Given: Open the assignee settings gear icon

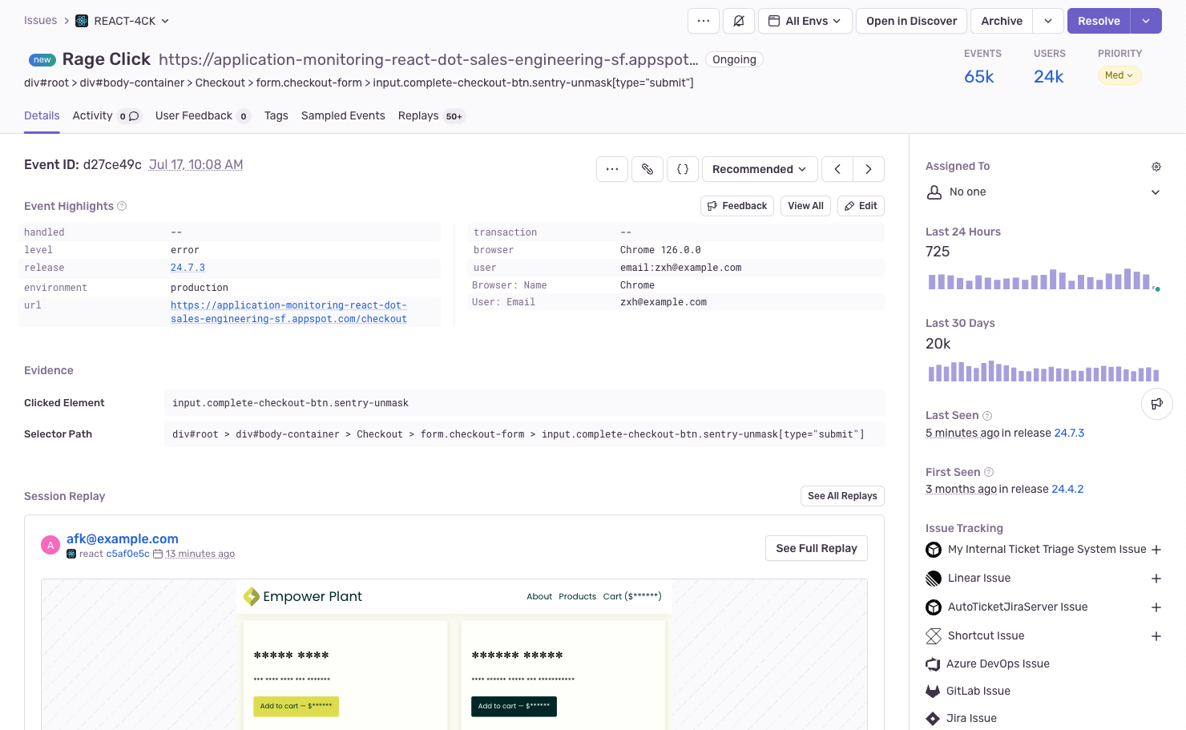Looking at the screenshot, I should pos(1156,167).
